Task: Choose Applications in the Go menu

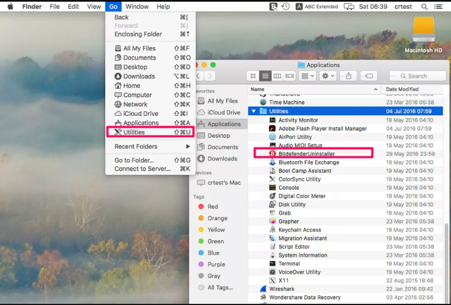Action: (150, 123)
